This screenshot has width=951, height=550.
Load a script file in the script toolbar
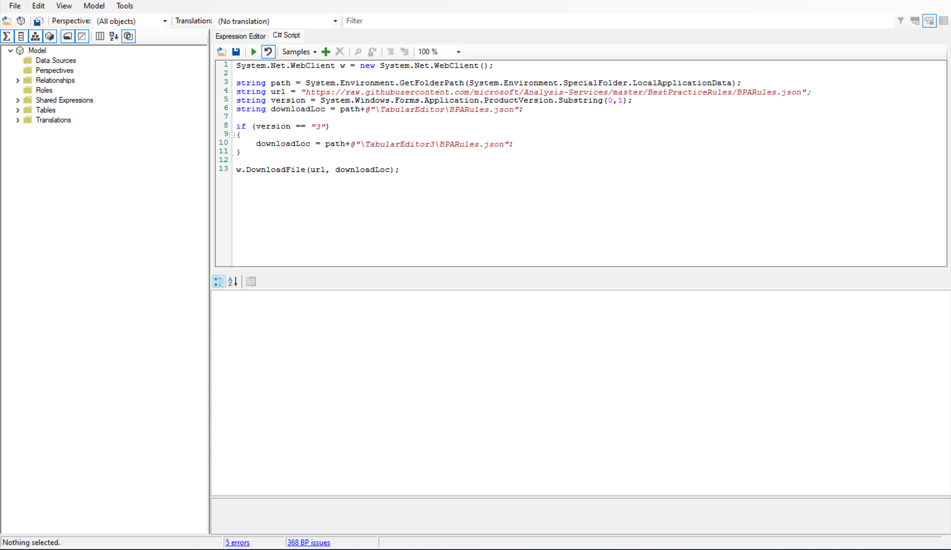(x=222, y=52)
